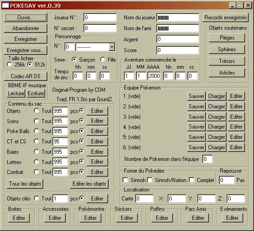Screen dimensions: 254x231
Task: Click the CT et CS quantity field 95
Action: (60, 142)
